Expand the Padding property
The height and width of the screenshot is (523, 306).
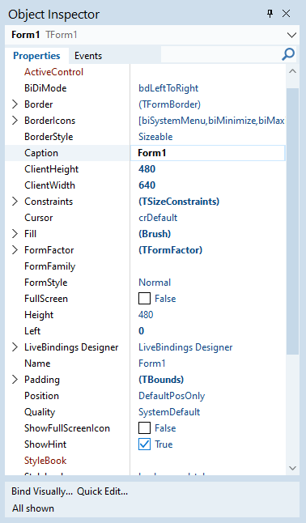click(x=15, y=380)
